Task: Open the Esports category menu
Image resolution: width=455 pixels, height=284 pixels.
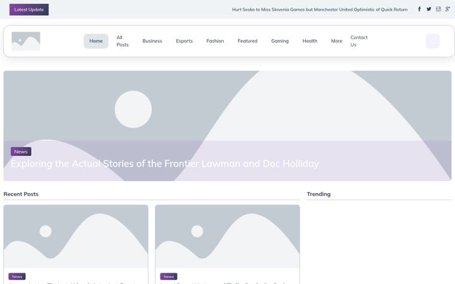Action: [185, 41]
